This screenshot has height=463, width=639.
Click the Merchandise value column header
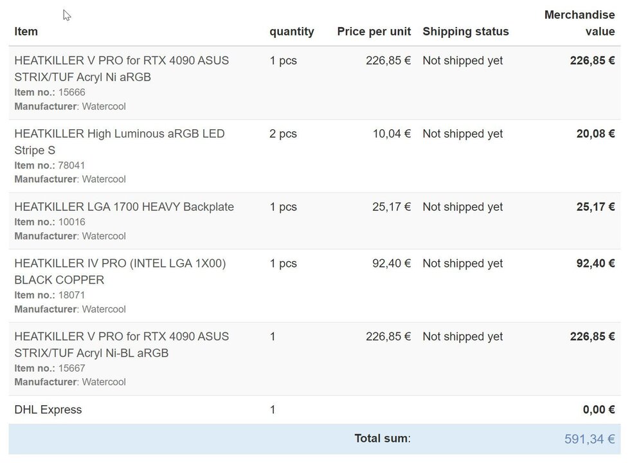tap(579, 23)
